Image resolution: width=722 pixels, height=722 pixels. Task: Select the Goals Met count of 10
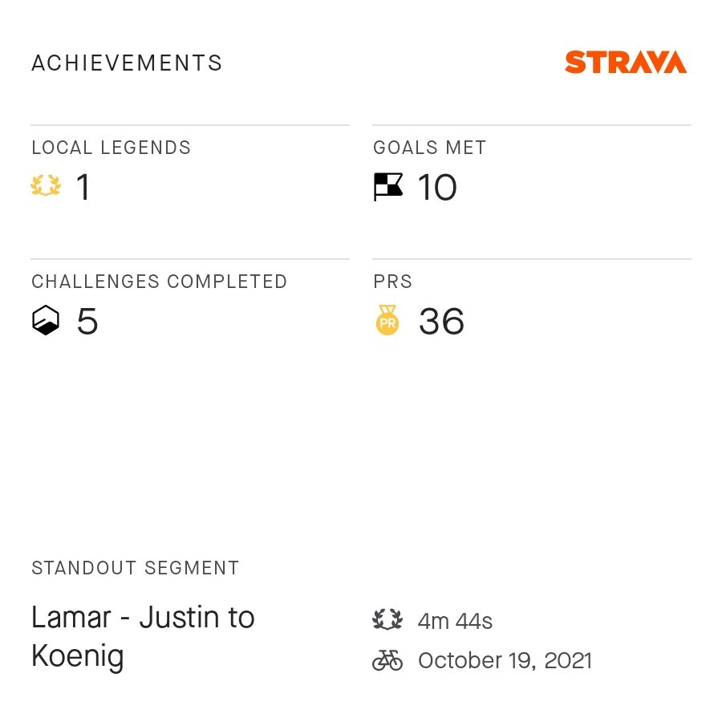(x=437, y=188)
